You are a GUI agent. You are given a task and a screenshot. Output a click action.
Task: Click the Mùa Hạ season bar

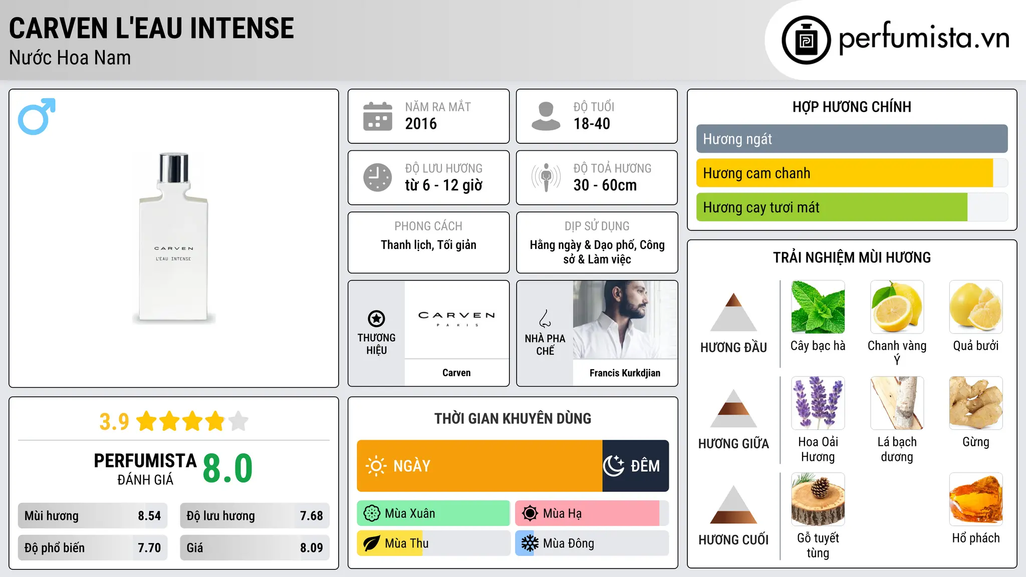point(592,513)
